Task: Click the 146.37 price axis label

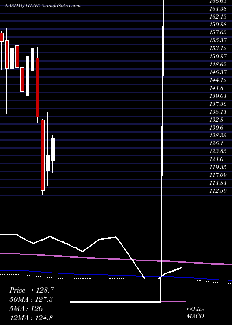Action: (x=218, y=72)
